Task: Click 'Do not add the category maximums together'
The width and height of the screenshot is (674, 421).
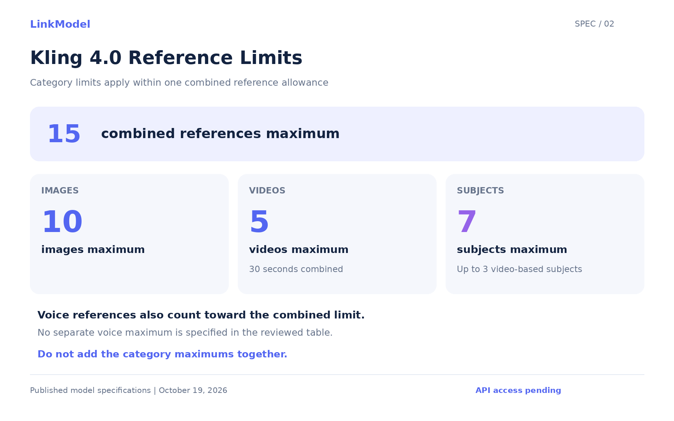Action: [x=163, y=354]
